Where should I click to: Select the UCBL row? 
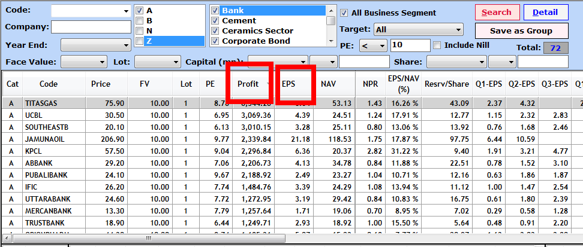click(291, 115)
